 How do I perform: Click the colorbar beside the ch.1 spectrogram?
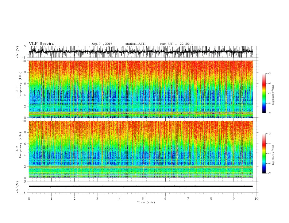tap(264, 93)
